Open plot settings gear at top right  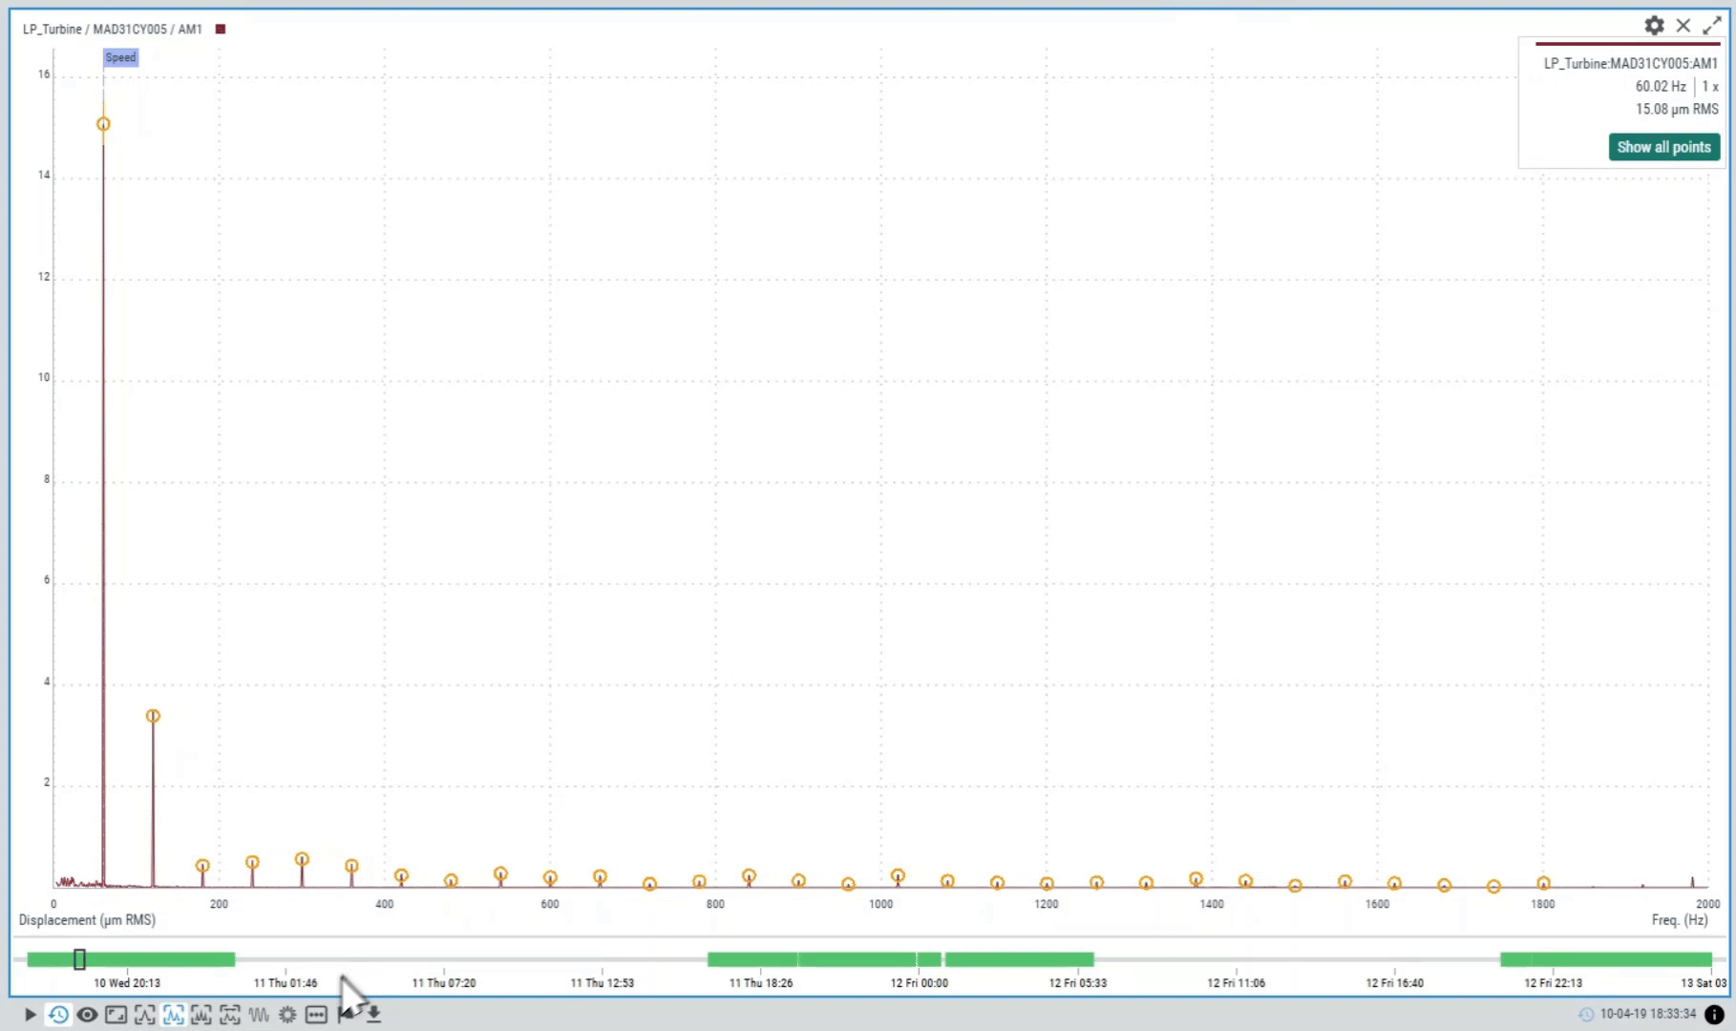pos(1654,26)
